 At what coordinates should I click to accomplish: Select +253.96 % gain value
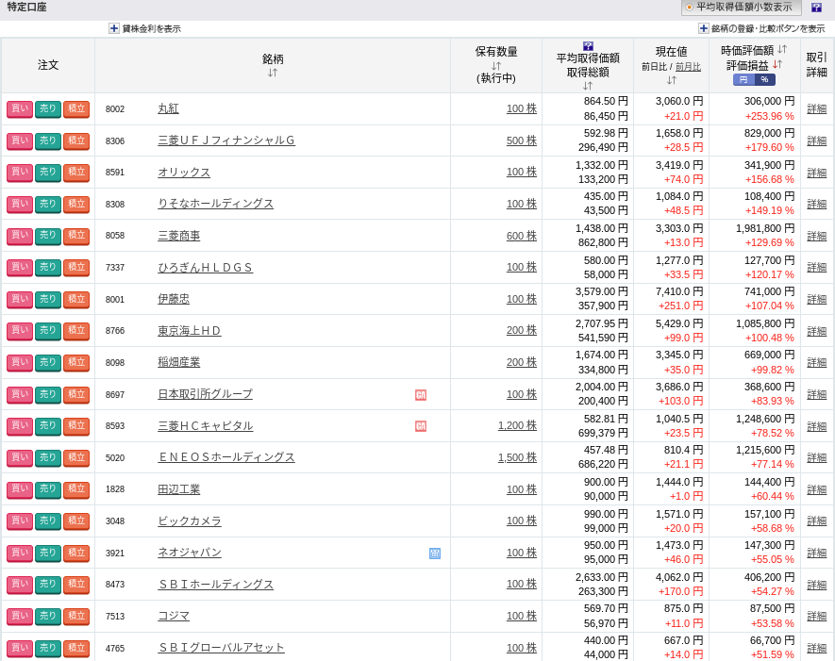click(x=770, y=117)
